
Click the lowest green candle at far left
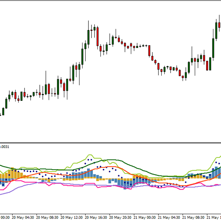[3, 112]
